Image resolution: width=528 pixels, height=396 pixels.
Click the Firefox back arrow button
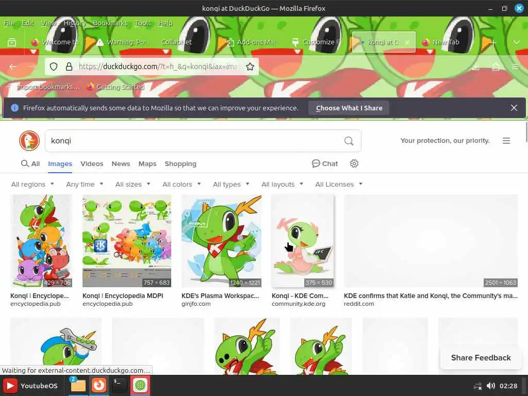pos(13,67)
